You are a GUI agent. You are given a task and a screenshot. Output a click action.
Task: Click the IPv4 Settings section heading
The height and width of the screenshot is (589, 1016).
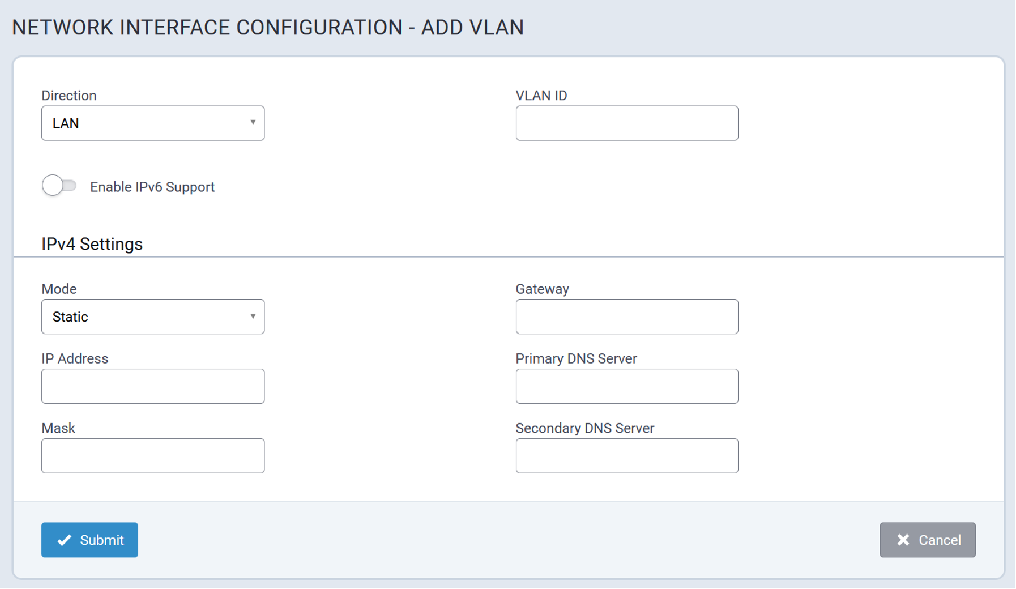pyautogui.click(x=92, y=244)
